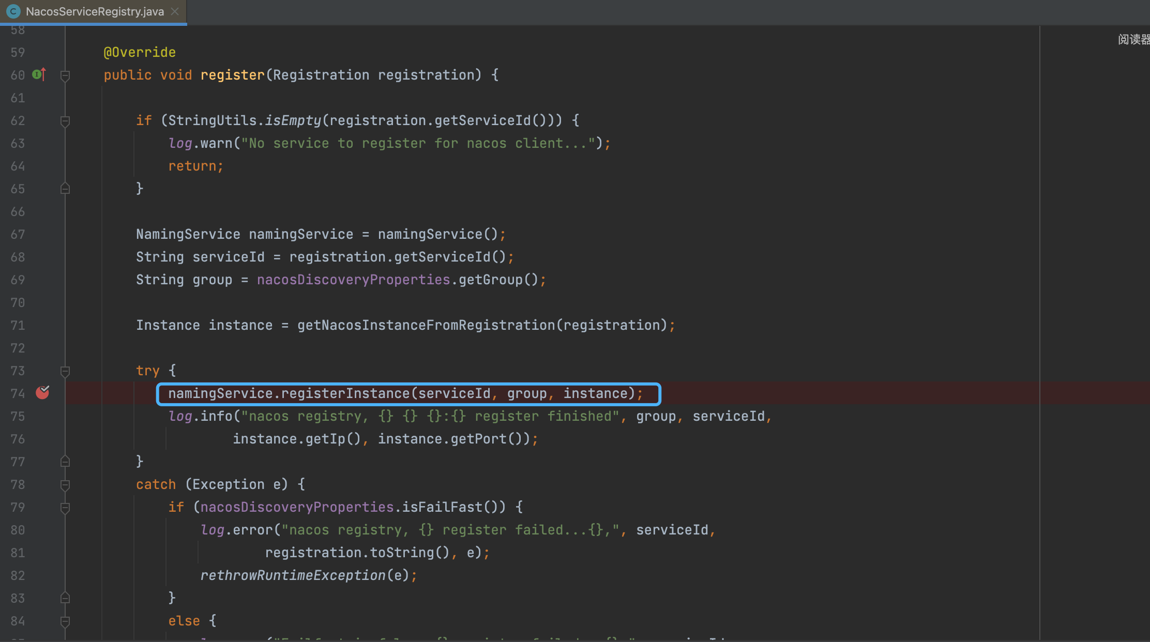1150x642 pixels.
Task: Click the catch keyword on line 78
Action: point(156,484)
